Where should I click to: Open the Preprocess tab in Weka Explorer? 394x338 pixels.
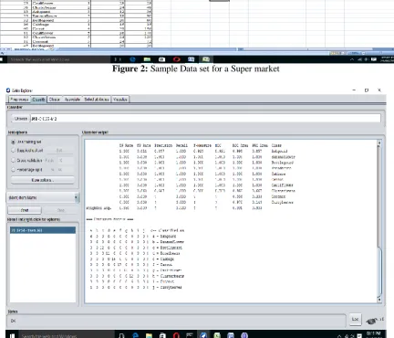[19, 100]
